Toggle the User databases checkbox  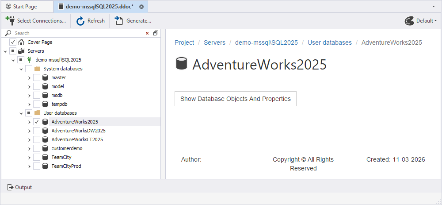point(29,113)
